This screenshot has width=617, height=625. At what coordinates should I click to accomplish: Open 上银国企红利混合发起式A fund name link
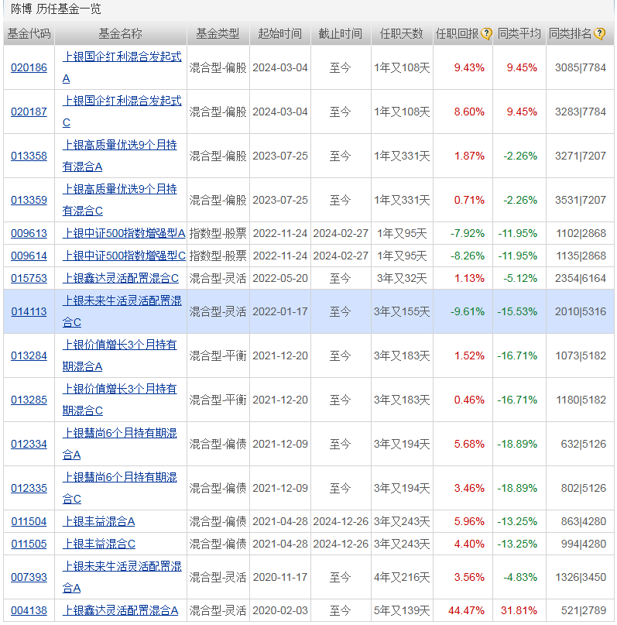click(122, 67)
